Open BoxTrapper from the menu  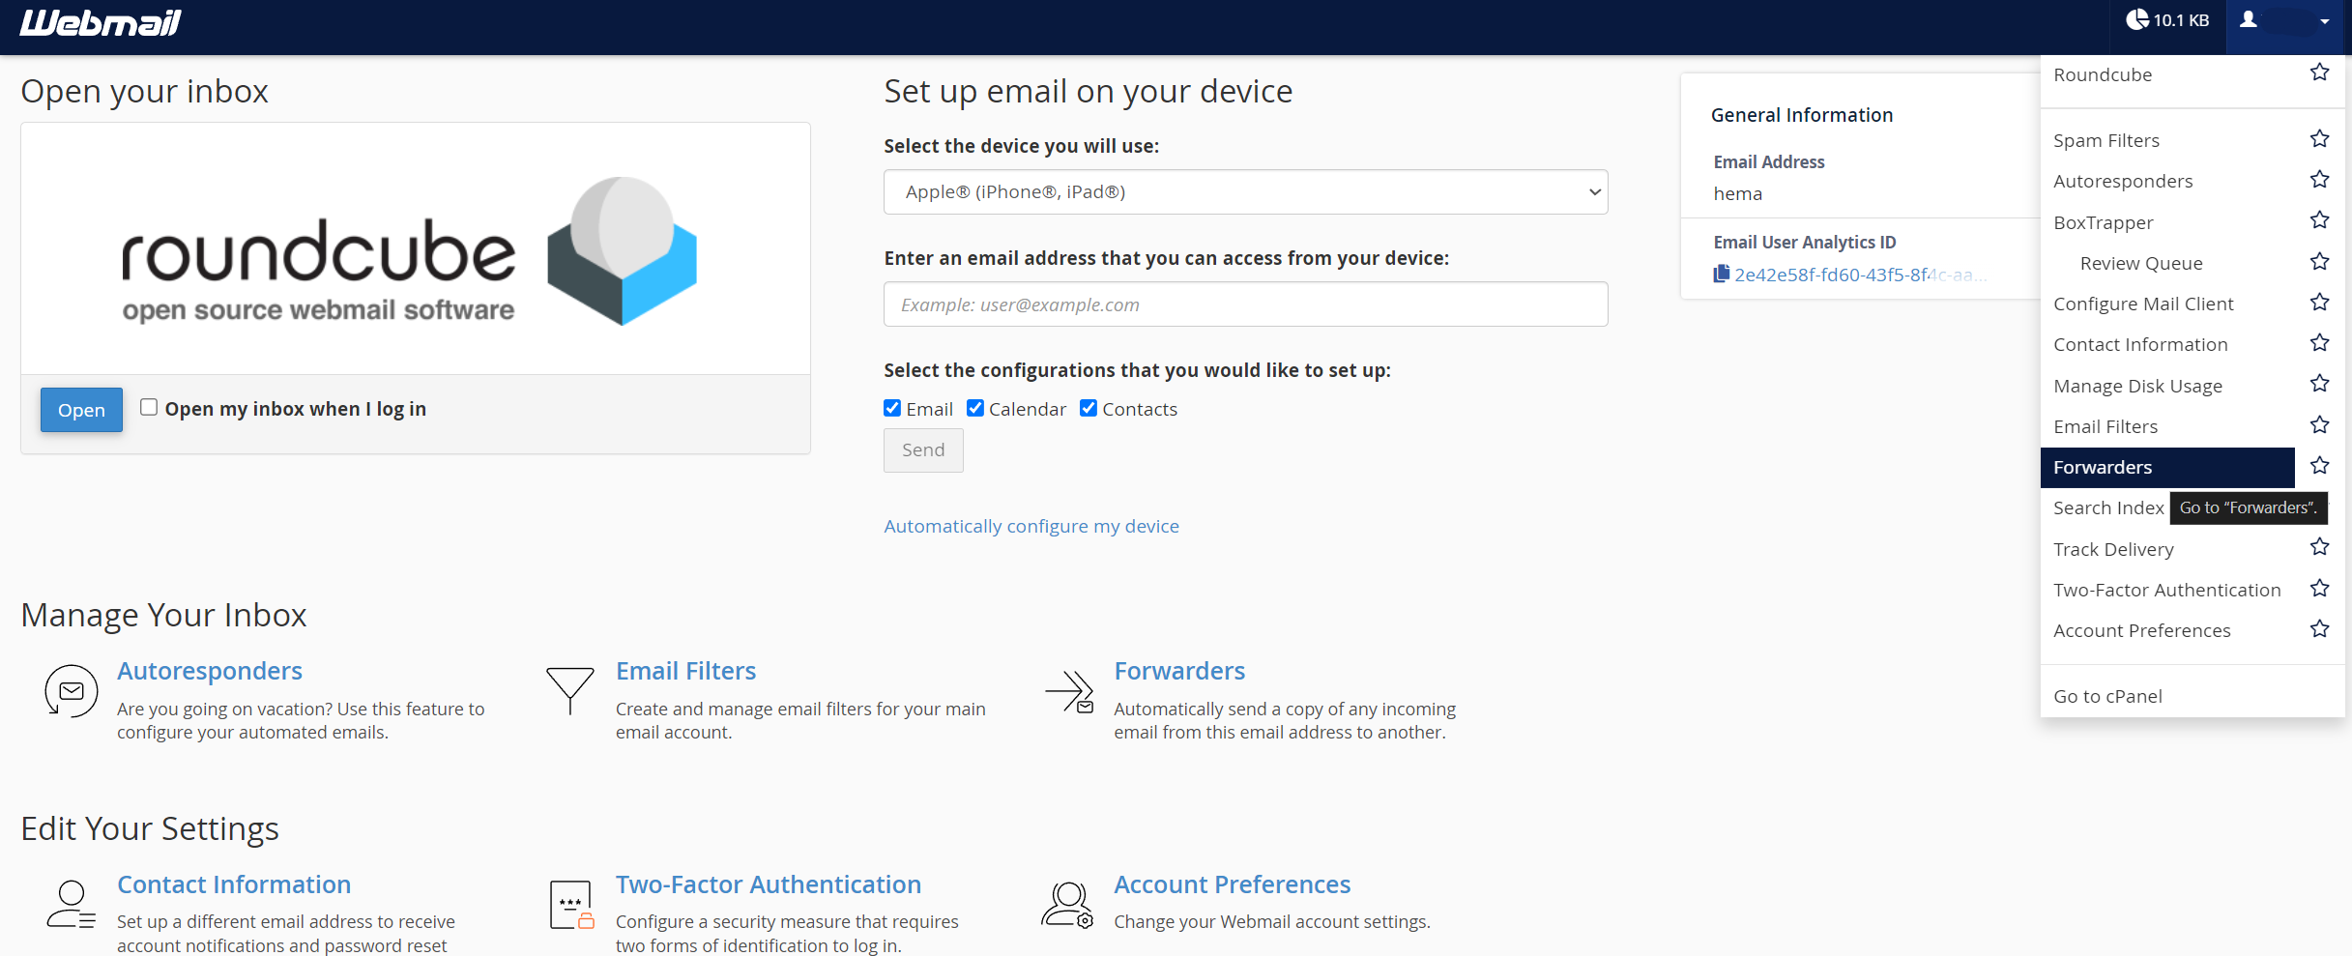click(2104, 222)
